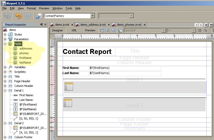This screenshot has width=214, height=140.
Task: Expand the Page Header band node
Action: pyautogui.click(x=5, y=81)
